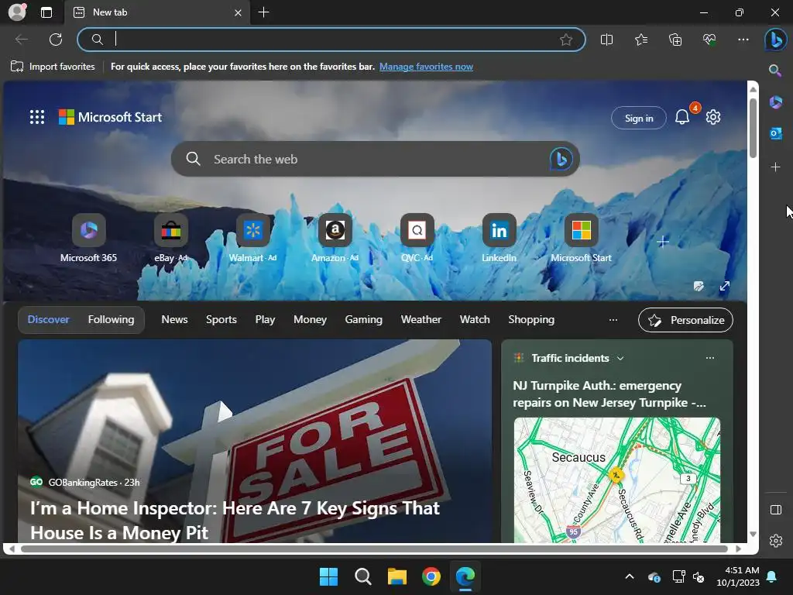The width and height of the screenshot is (793, 595).
Task: Open the Microsoft Start app launcher grid
Action: point(37,117)
